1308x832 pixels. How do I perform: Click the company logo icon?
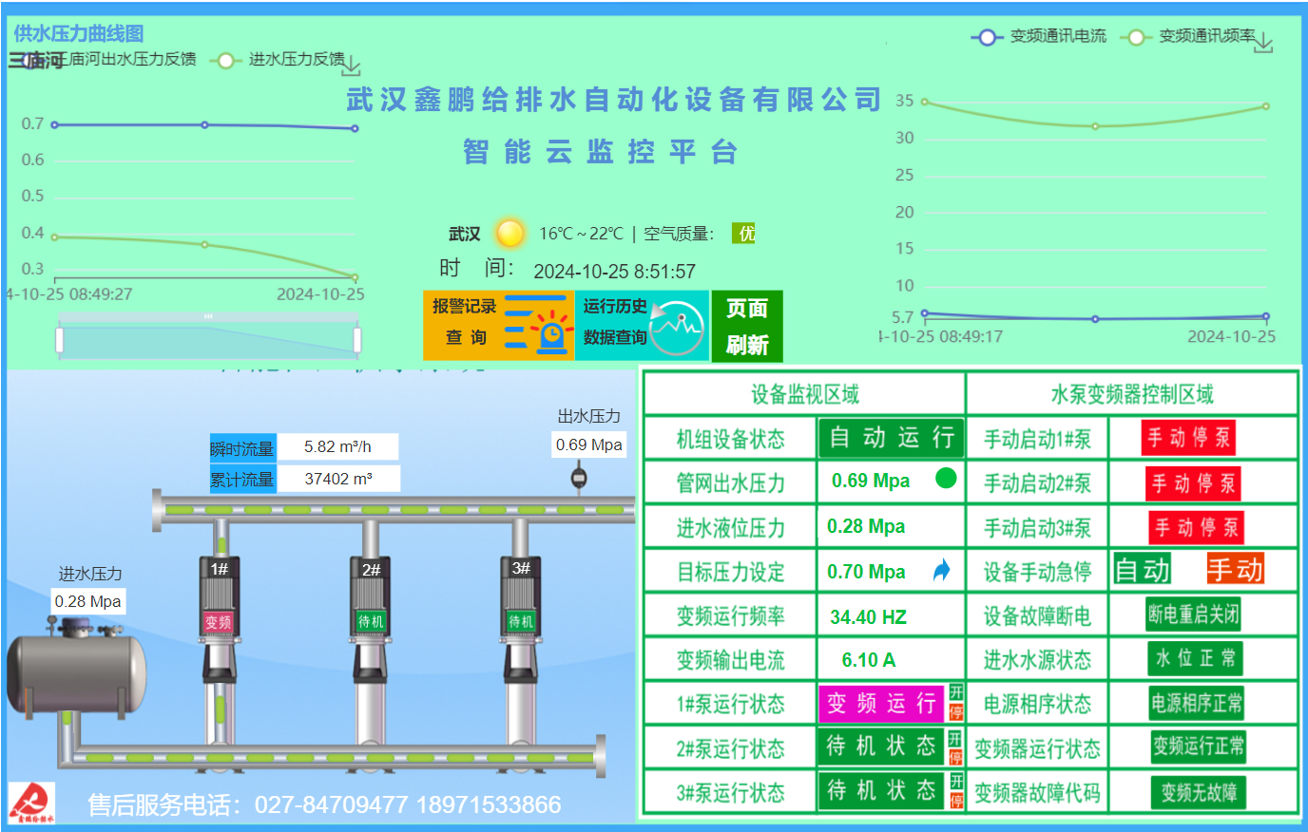click(31, 803)
